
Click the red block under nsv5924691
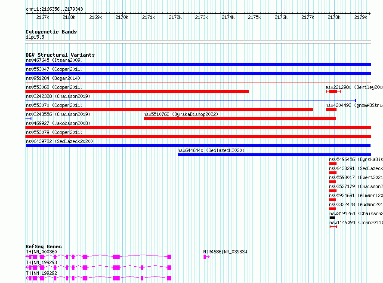333,200
